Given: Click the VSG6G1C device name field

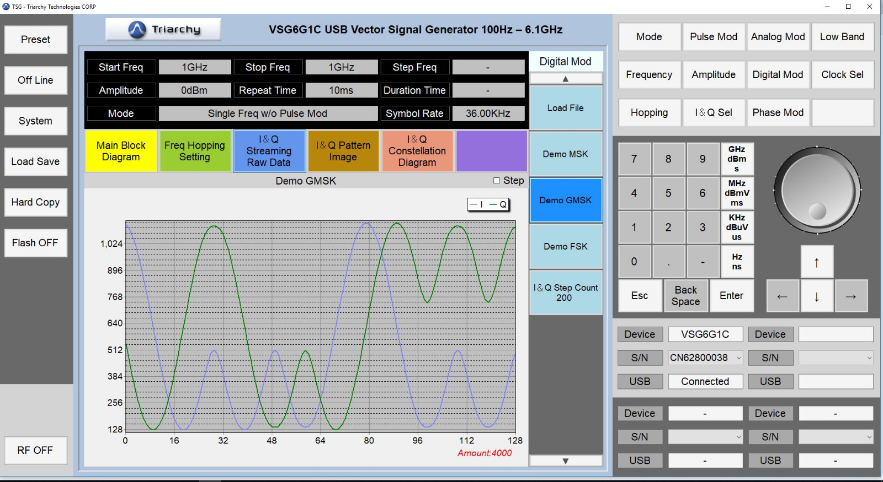Looking at the screenshot, I should click(705, 334).
